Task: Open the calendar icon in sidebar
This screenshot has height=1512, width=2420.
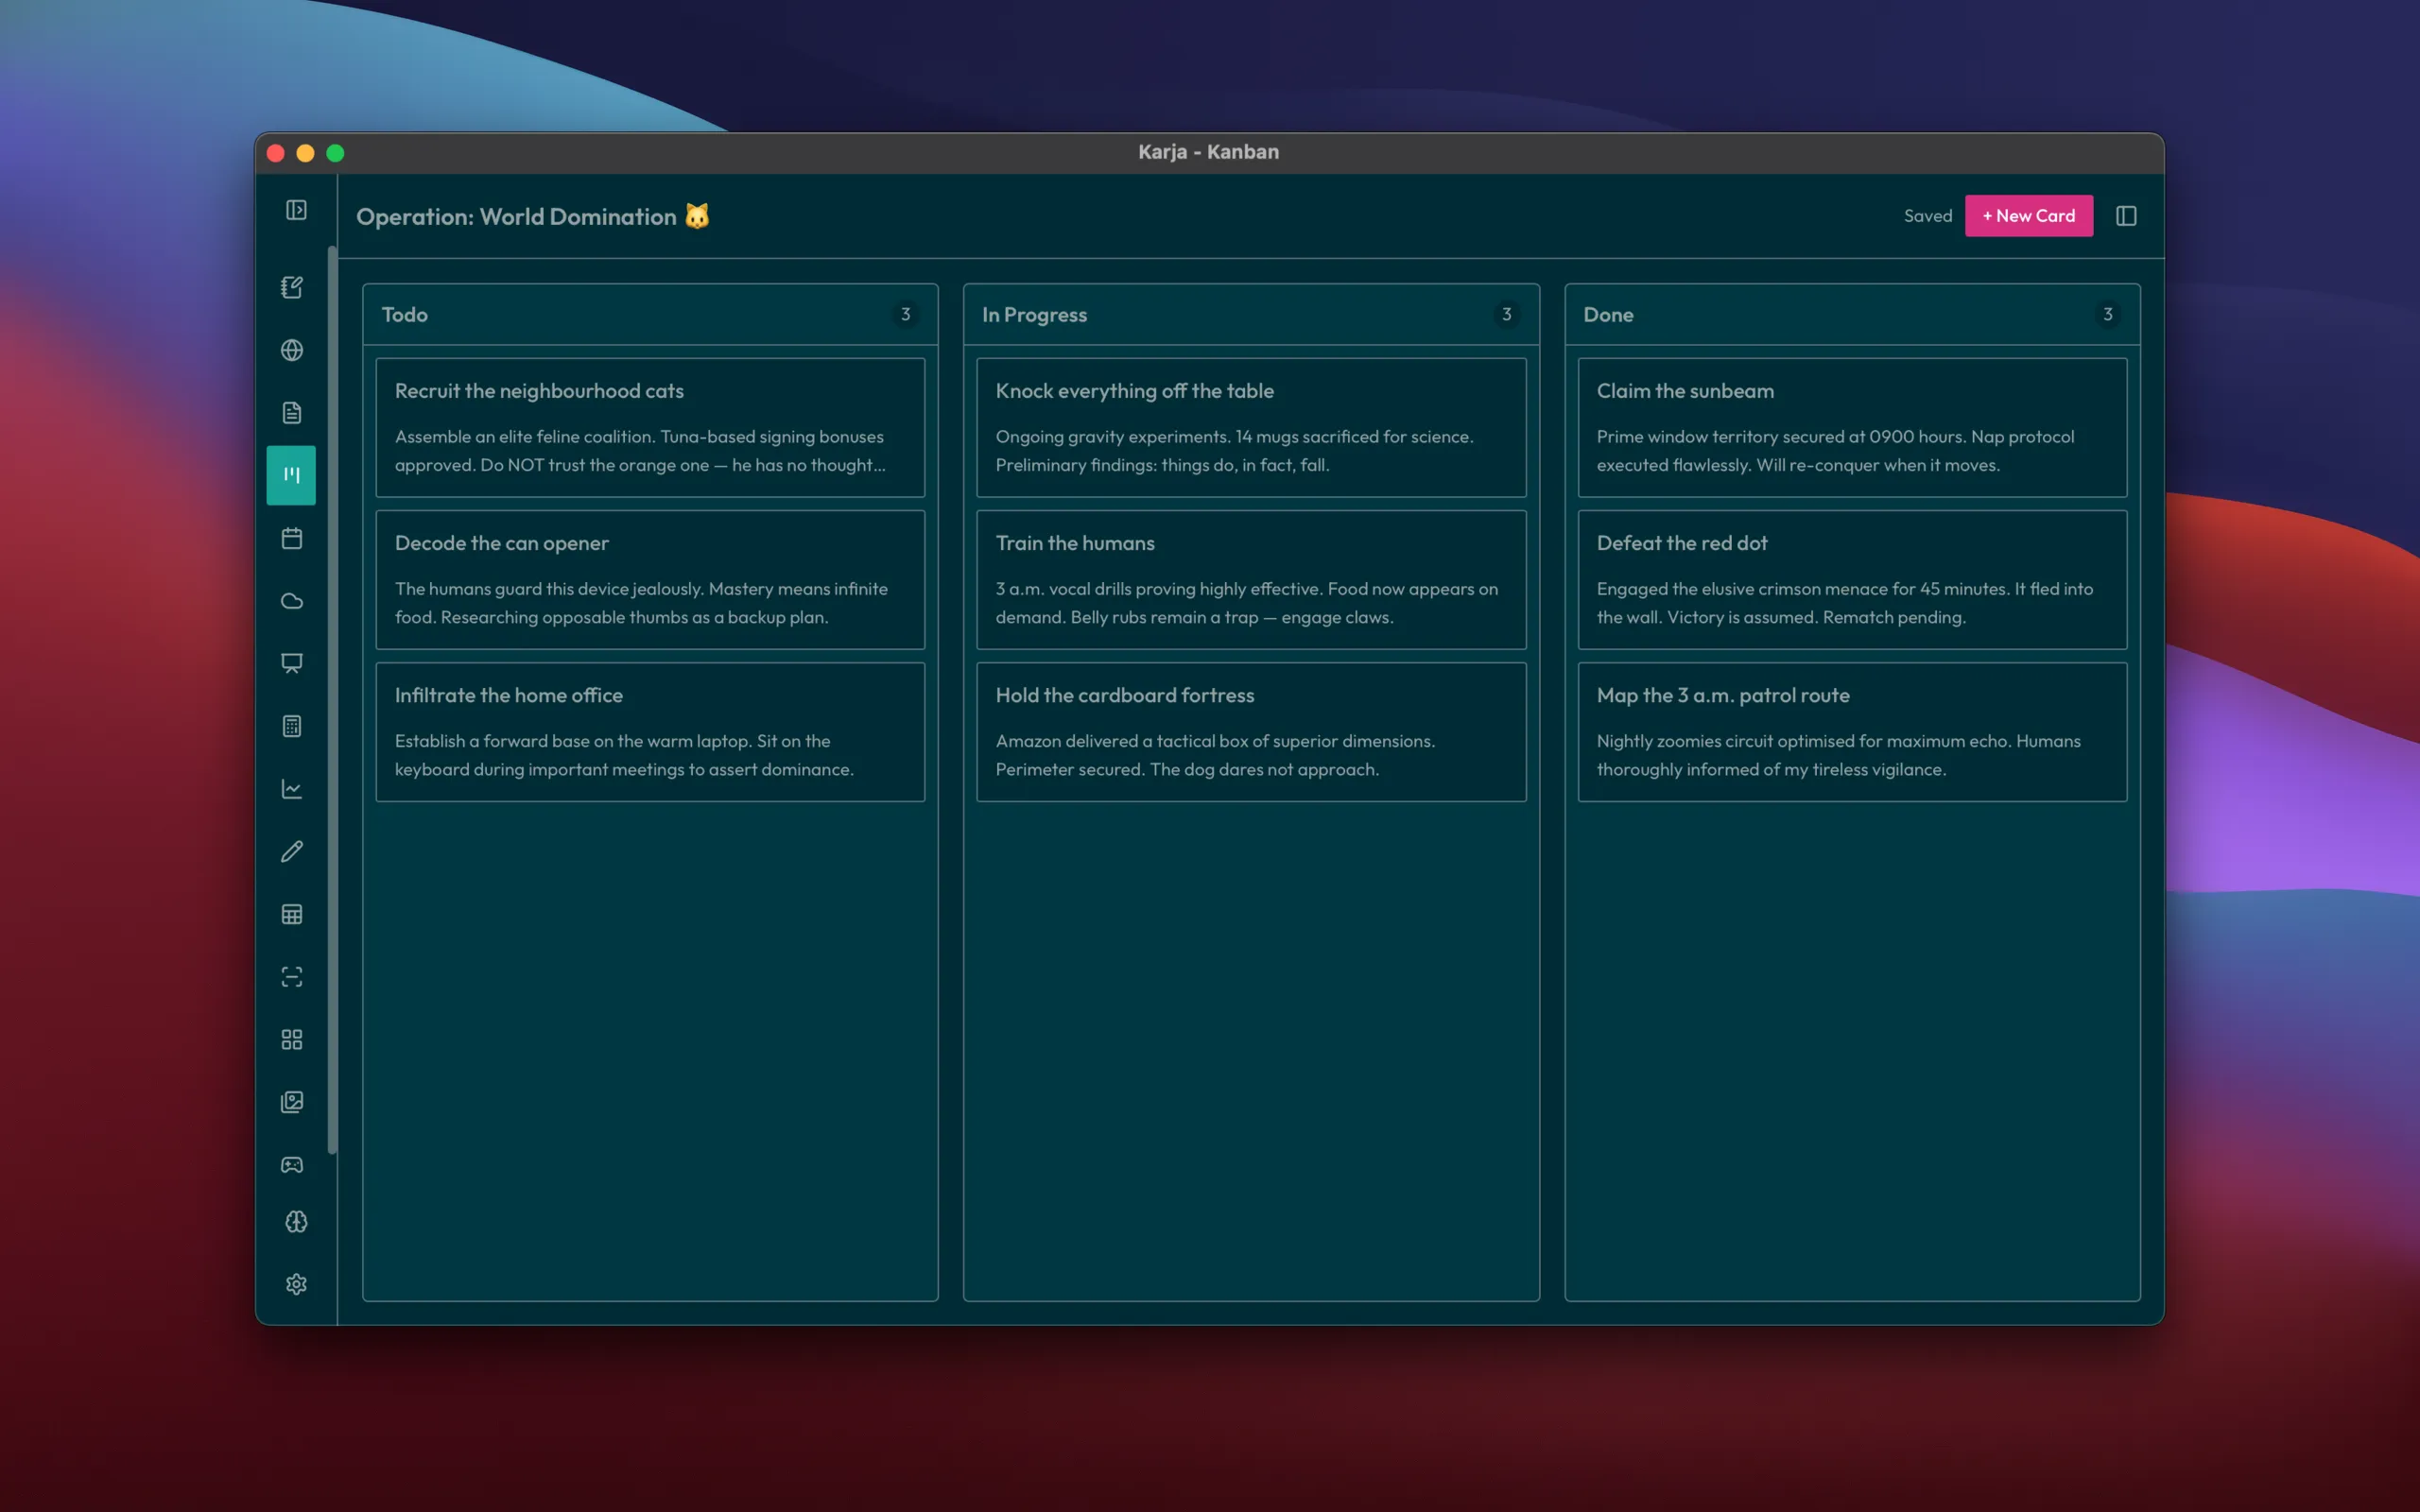Action: pyautogui.click(x=292, y=538)
